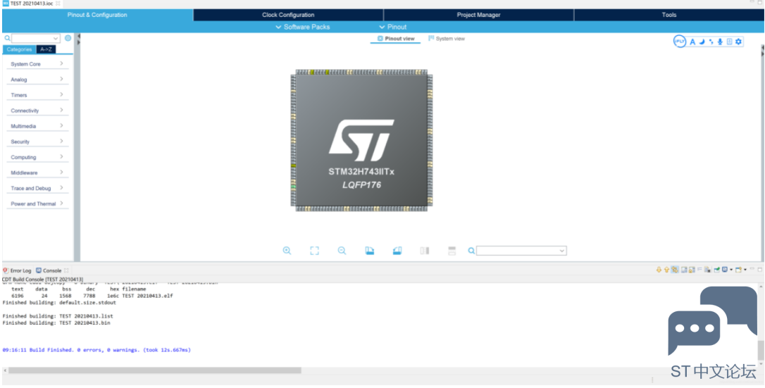
Task: Switch to System view
Action: click(x=447, y=39)
